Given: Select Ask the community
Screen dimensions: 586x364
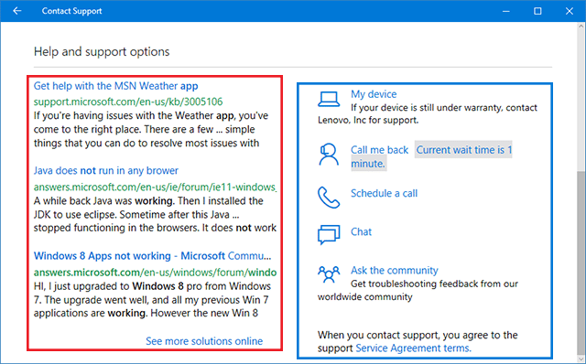Looking at the screenshot, I should (x=395, y=271).
